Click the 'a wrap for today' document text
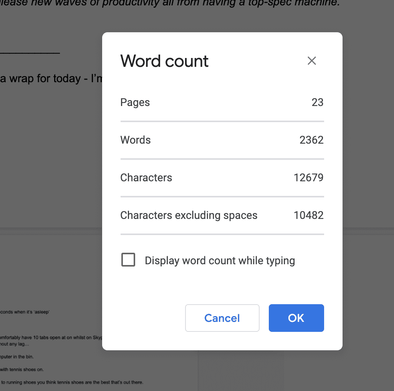This screenshot has width=394, height=391. [51, 79]
